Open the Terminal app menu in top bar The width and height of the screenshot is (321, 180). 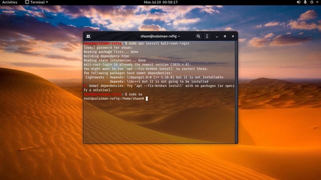(x=37, y=2)
